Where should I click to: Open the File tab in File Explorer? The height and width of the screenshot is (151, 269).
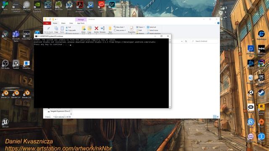click(x=47, y=23)
